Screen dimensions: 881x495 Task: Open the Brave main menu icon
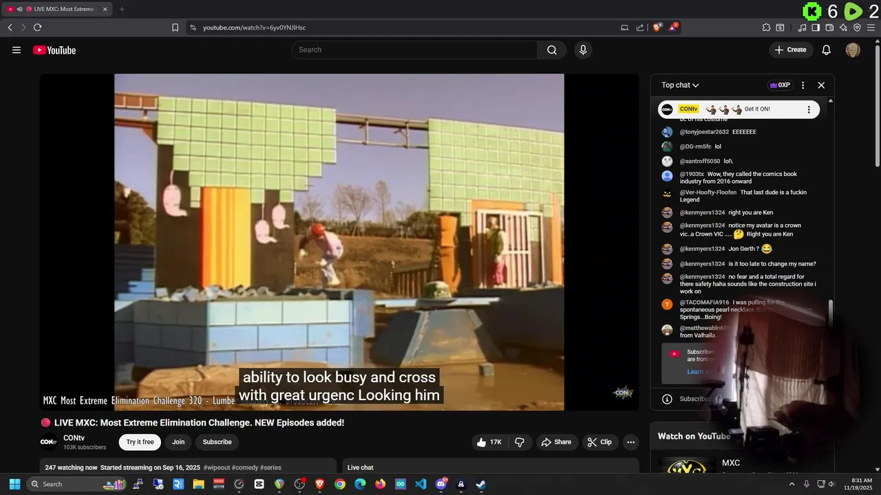pyautogui.click(x=871, y=27)
